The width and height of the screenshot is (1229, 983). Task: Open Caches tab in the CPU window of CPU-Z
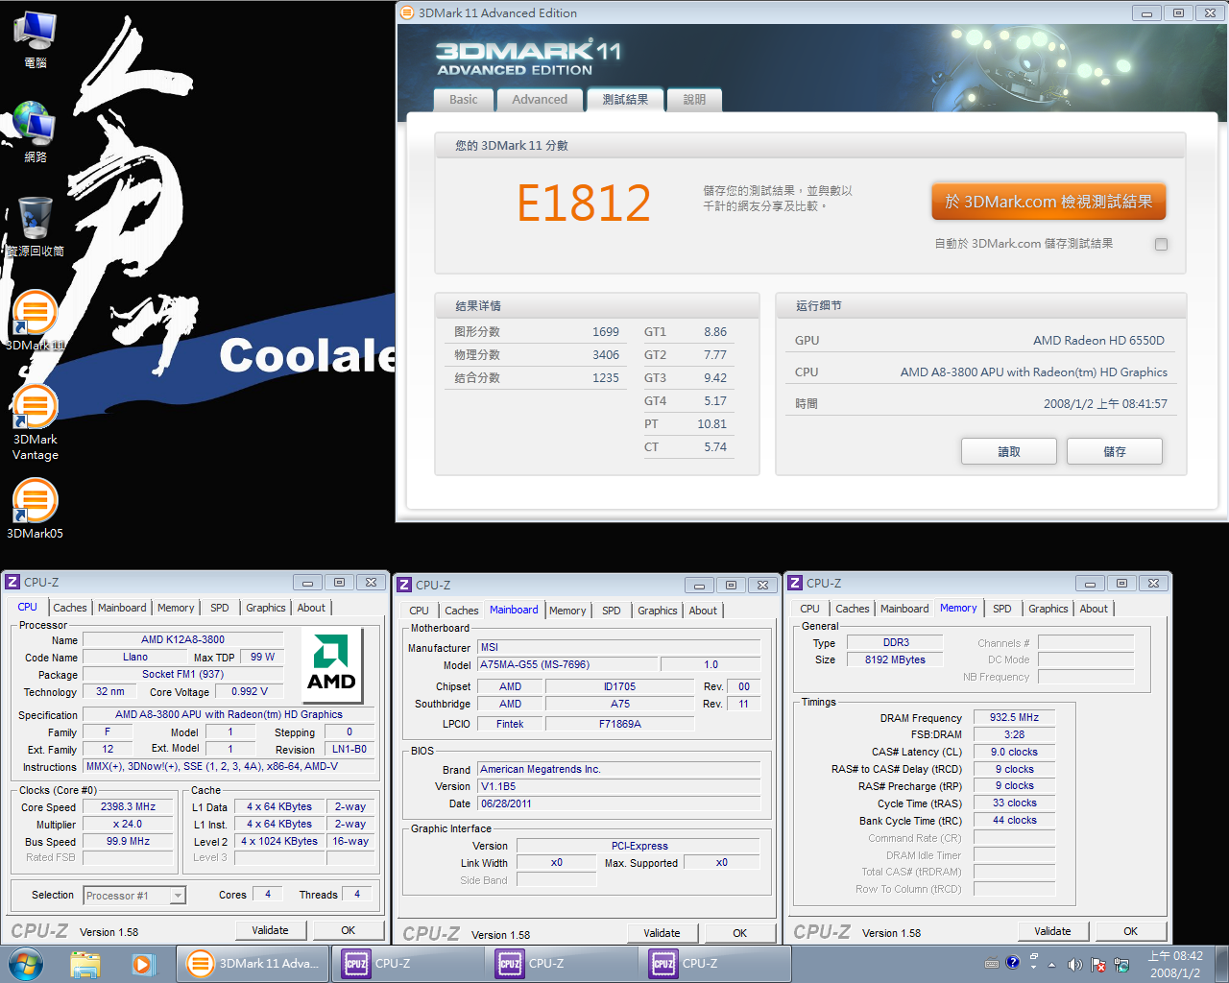pos(70,608)
